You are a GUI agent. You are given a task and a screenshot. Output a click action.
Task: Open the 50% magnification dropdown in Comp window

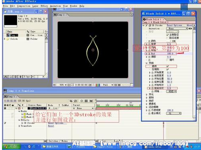tap(63, 85)
